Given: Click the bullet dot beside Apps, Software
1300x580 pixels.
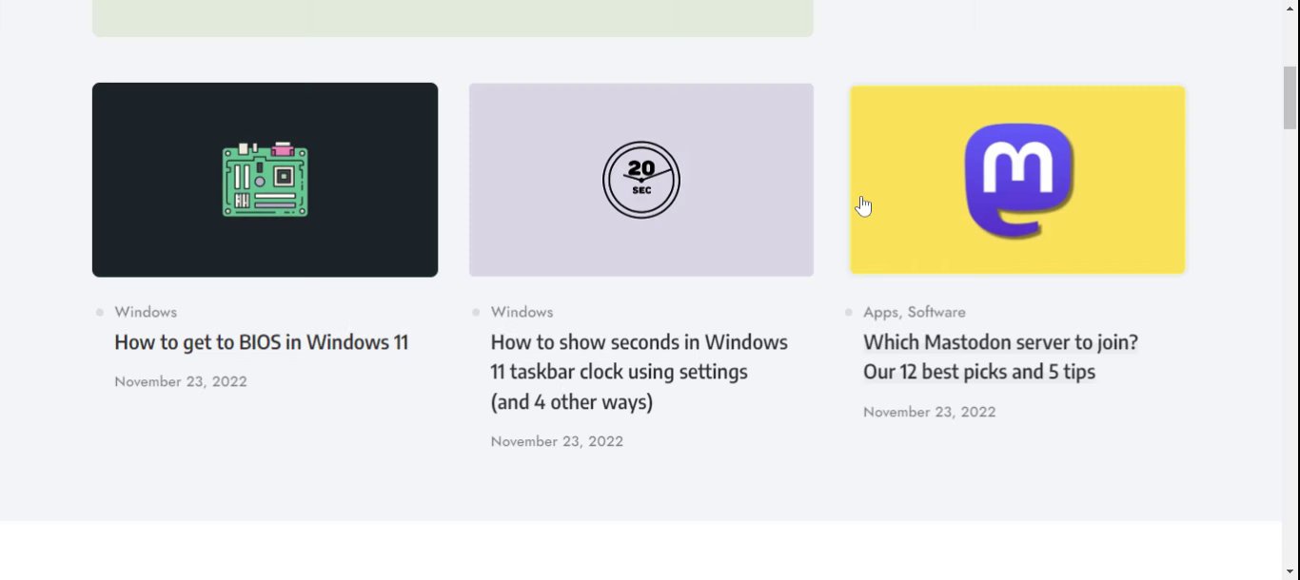Looking at the screenshot, I should pos(849,312).
